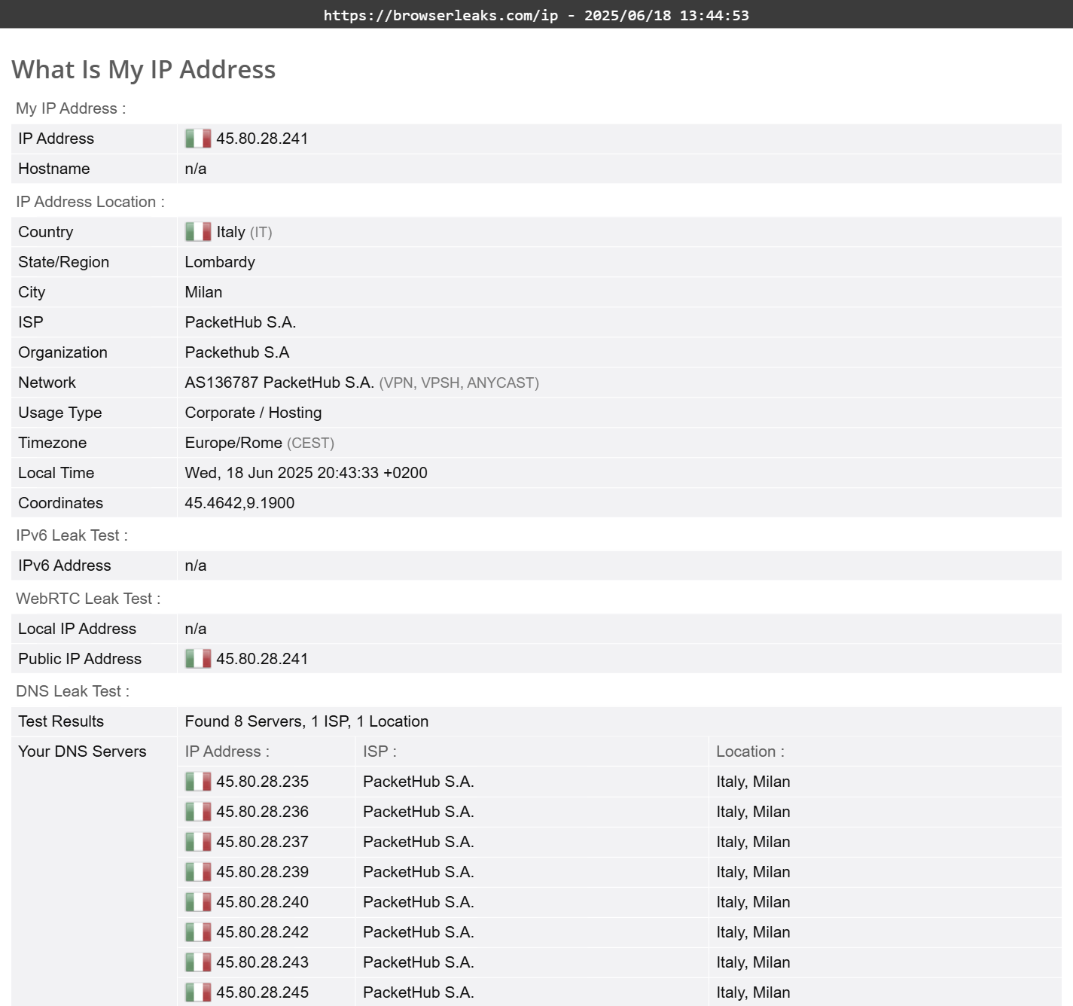Click the DNS server address 45.80.28.245

coord(262,992)
